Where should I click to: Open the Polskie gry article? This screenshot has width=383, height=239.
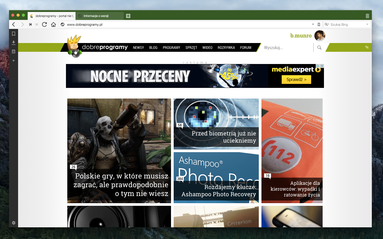pos(119,151)
